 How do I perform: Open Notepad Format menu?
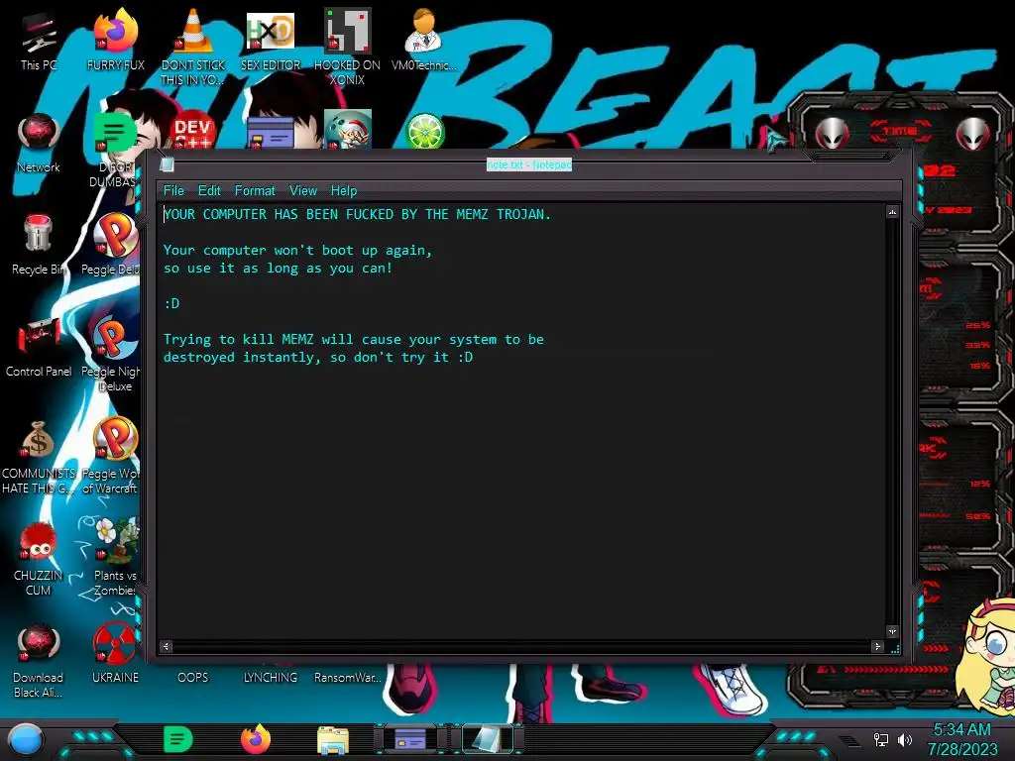click(x=255, y=191)
